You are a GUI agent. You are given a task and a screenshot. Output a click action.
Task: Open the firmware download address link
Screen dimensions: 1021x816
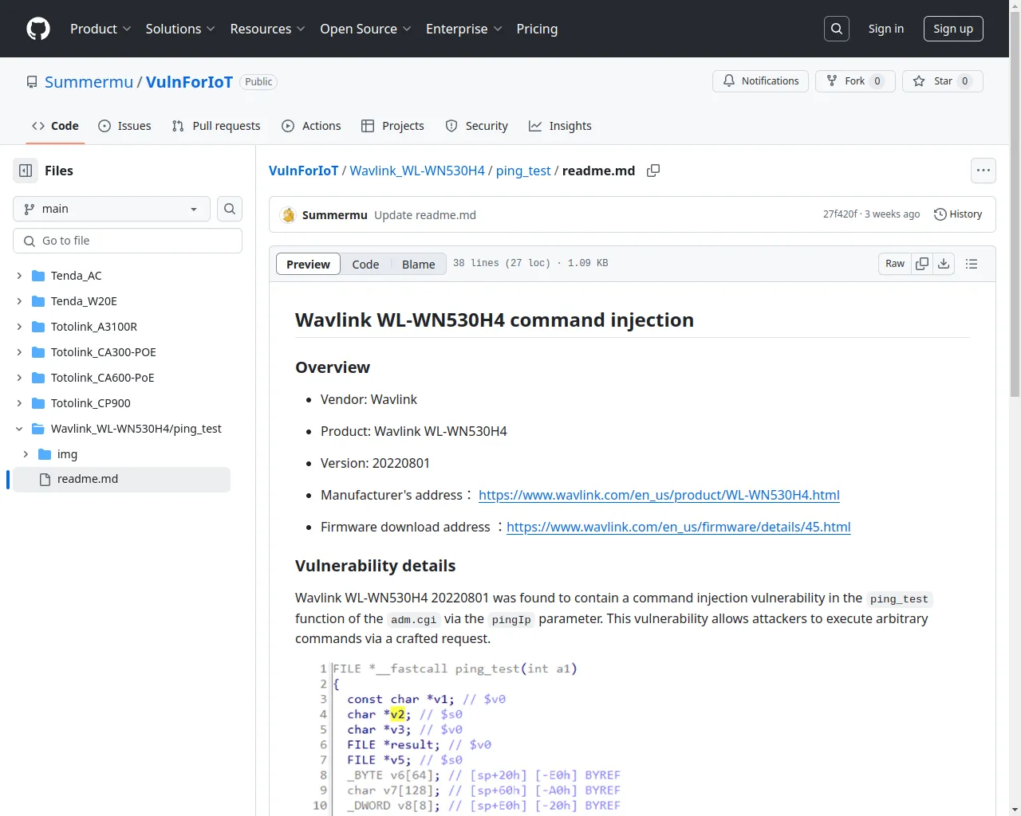(x=679, y=527)
